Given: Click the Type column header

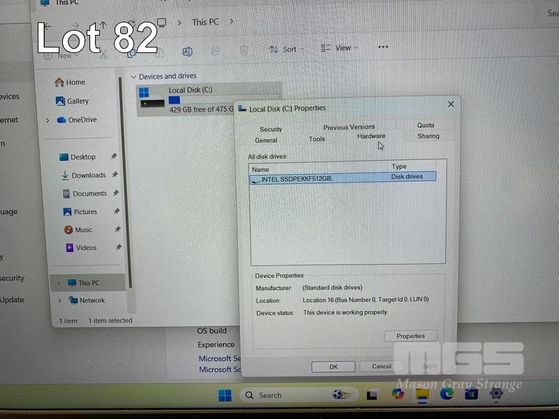Looking at the screenshot, I should (x=398, y=166).
